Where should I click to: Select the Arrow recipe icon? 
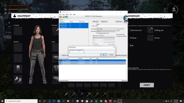[150, 38]
